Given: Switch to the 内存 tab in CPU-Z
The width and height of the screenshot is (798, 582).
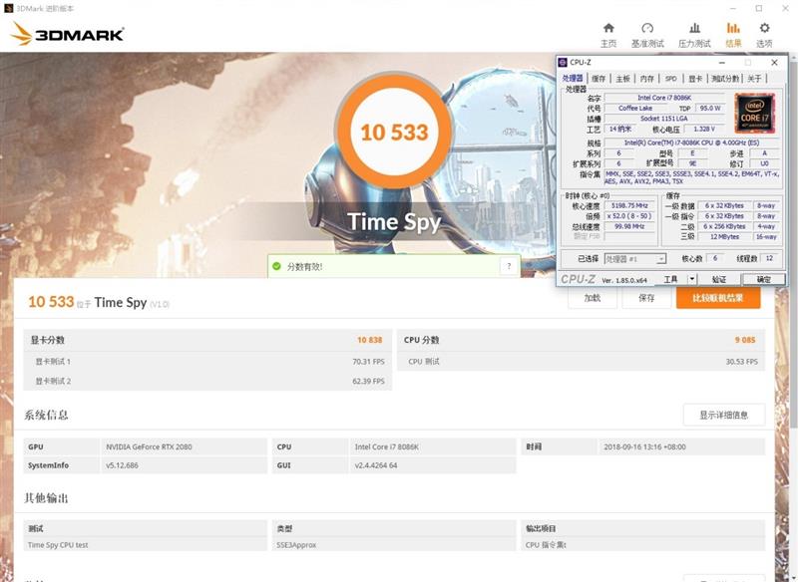Looking at the screenshot, I should (x=646, y=78).
